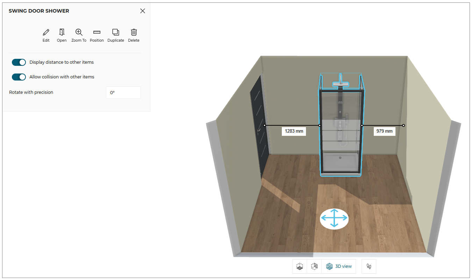Open the wall elevation view

pyautogui.click(x=314, y=266)
